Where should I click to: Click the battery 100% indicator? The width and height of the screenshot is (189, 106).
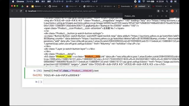150,1
